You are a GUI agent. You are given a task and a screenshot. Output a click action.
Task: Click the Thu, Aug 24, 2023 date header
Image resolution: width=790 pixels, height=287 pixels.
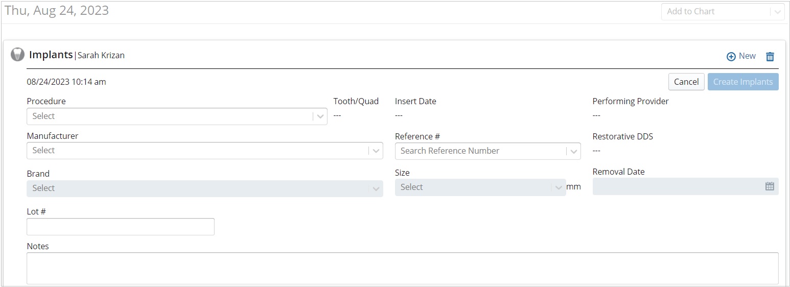57,11
